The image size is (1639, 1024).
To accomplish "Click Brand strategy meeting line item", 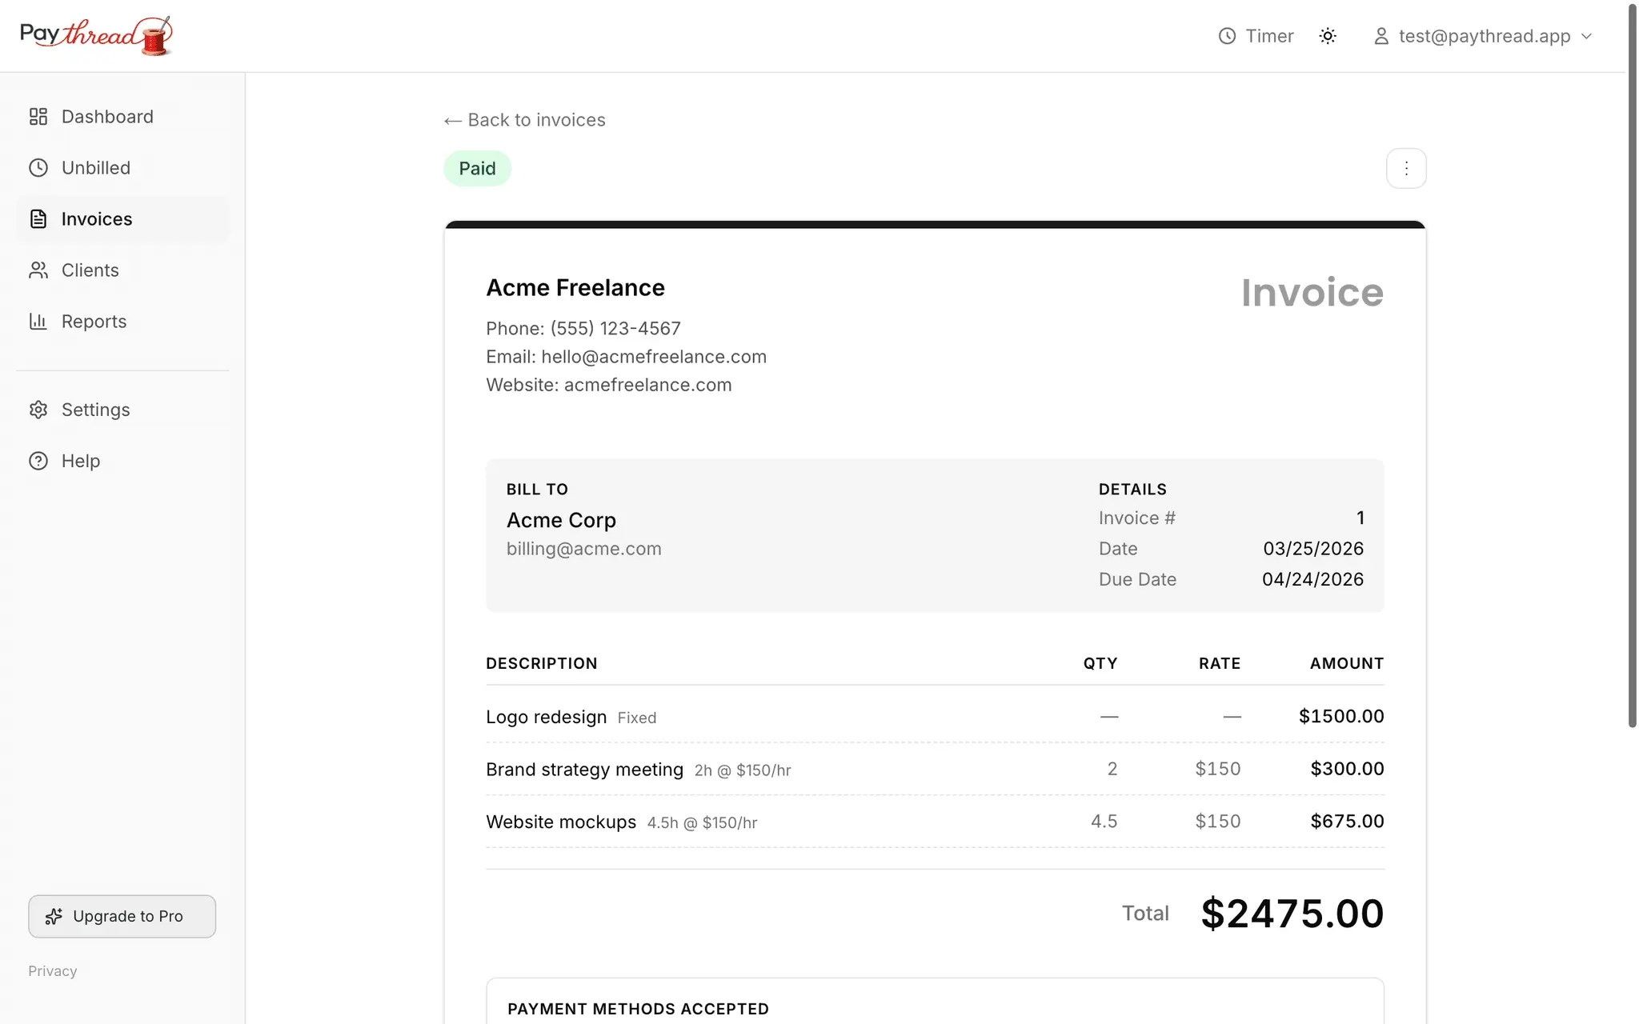I will [935, 769].
